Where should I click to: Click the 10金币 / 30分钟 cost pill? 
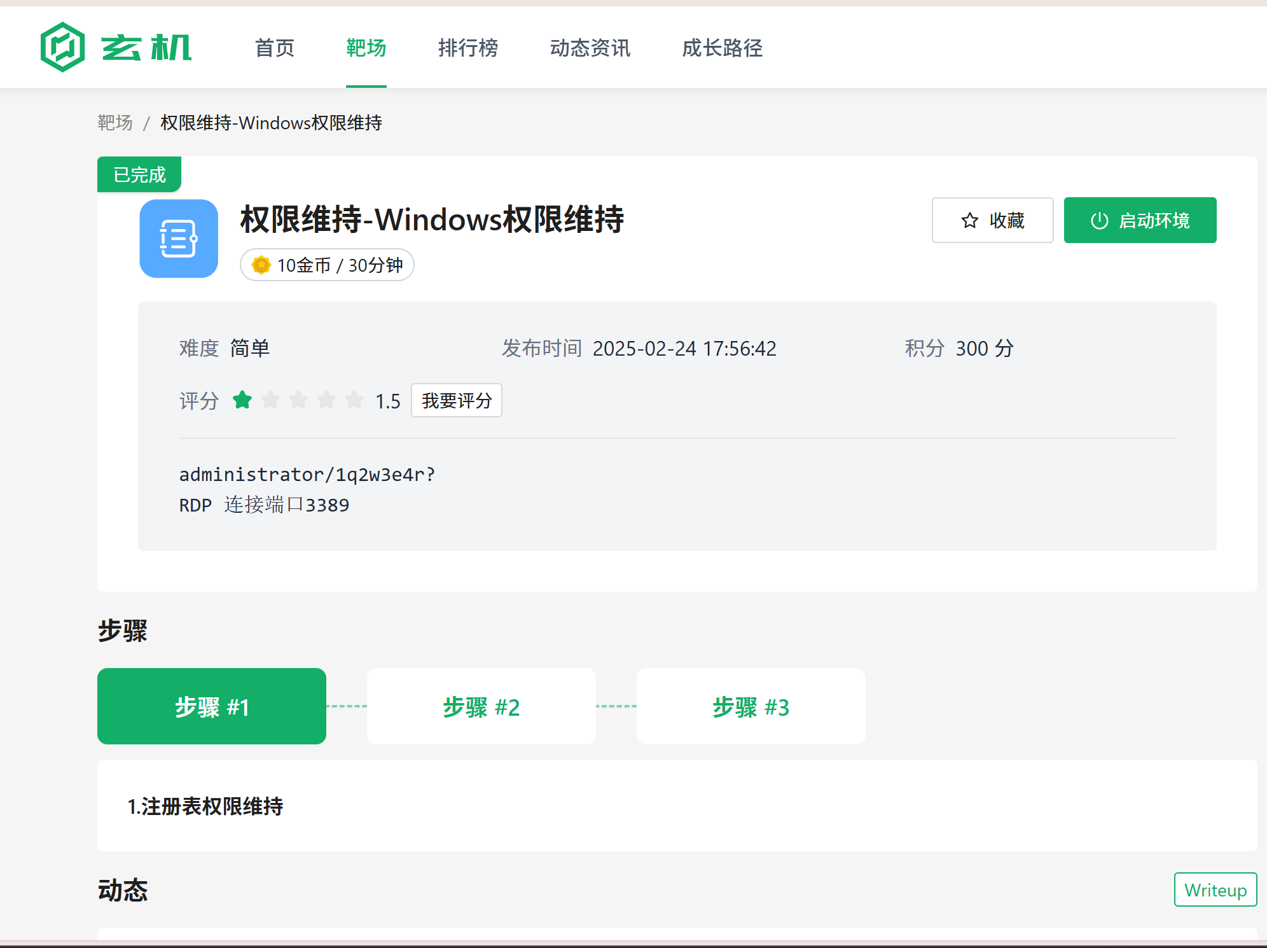327,265
